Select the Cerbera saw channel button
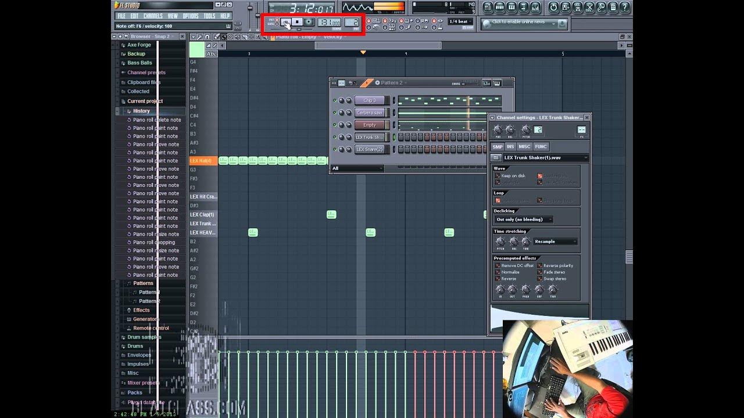Viewport: 744px width, 418px height. tap(370, 113)
